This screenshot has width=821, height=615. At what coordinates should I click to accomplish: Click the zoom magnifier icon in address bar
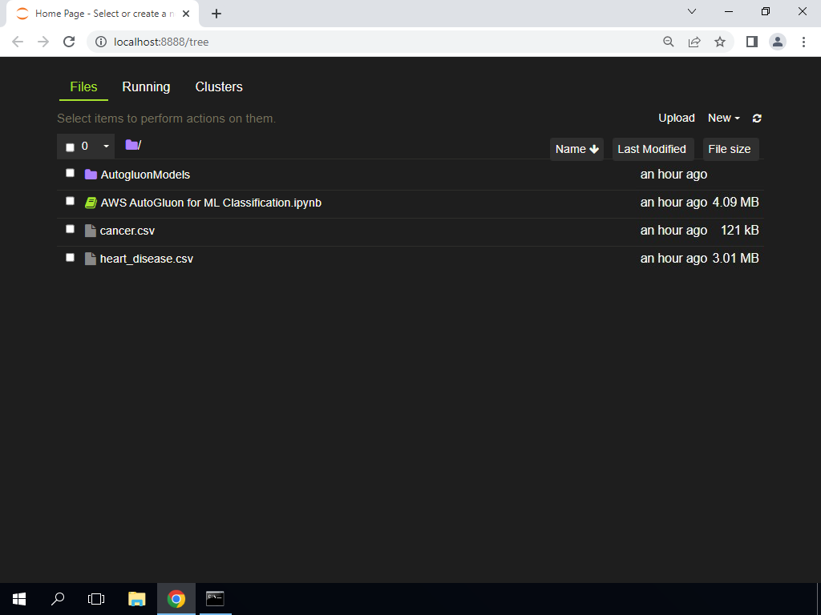tap(669, 42)
